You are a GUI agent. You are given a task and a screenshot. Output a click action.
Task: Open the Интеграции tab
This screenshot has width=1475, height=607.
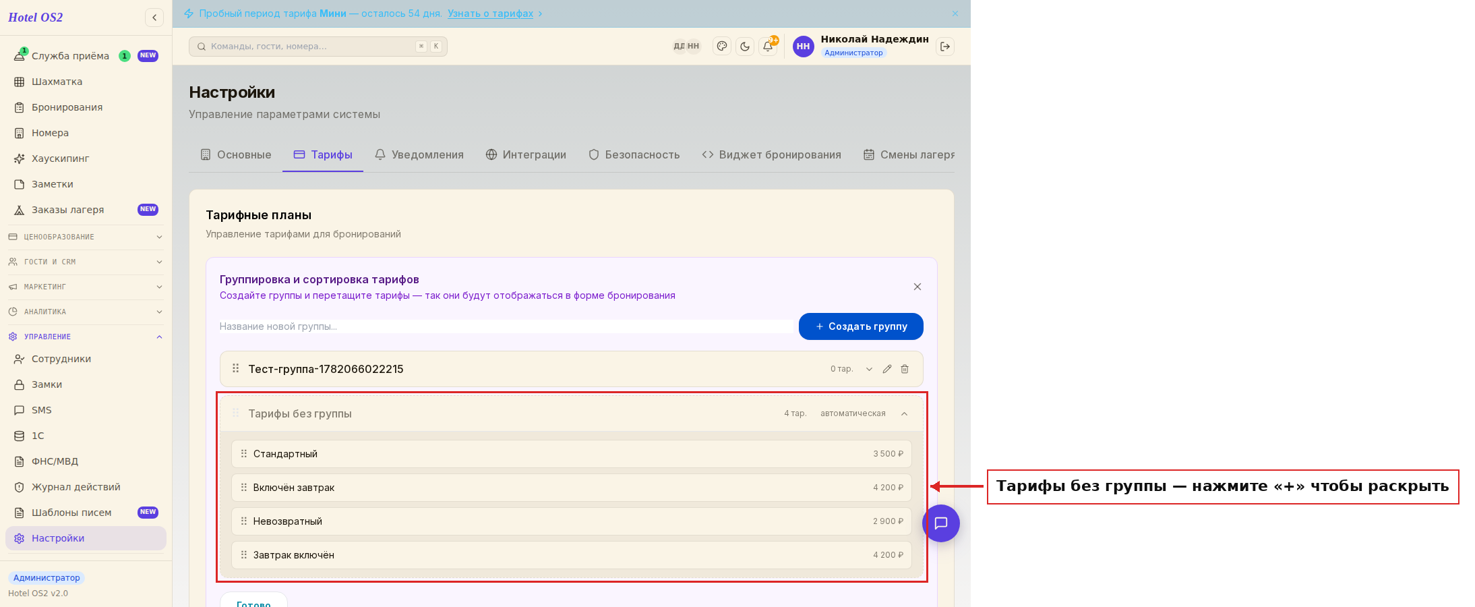pyautogui.click(x=526, y=154)
